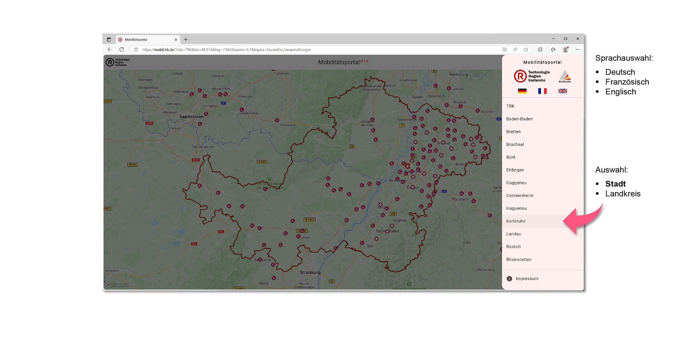Pick Rheinstetten in the side menu
The width and height of the screenshot is (674, 342).
[x=519, y=259]
